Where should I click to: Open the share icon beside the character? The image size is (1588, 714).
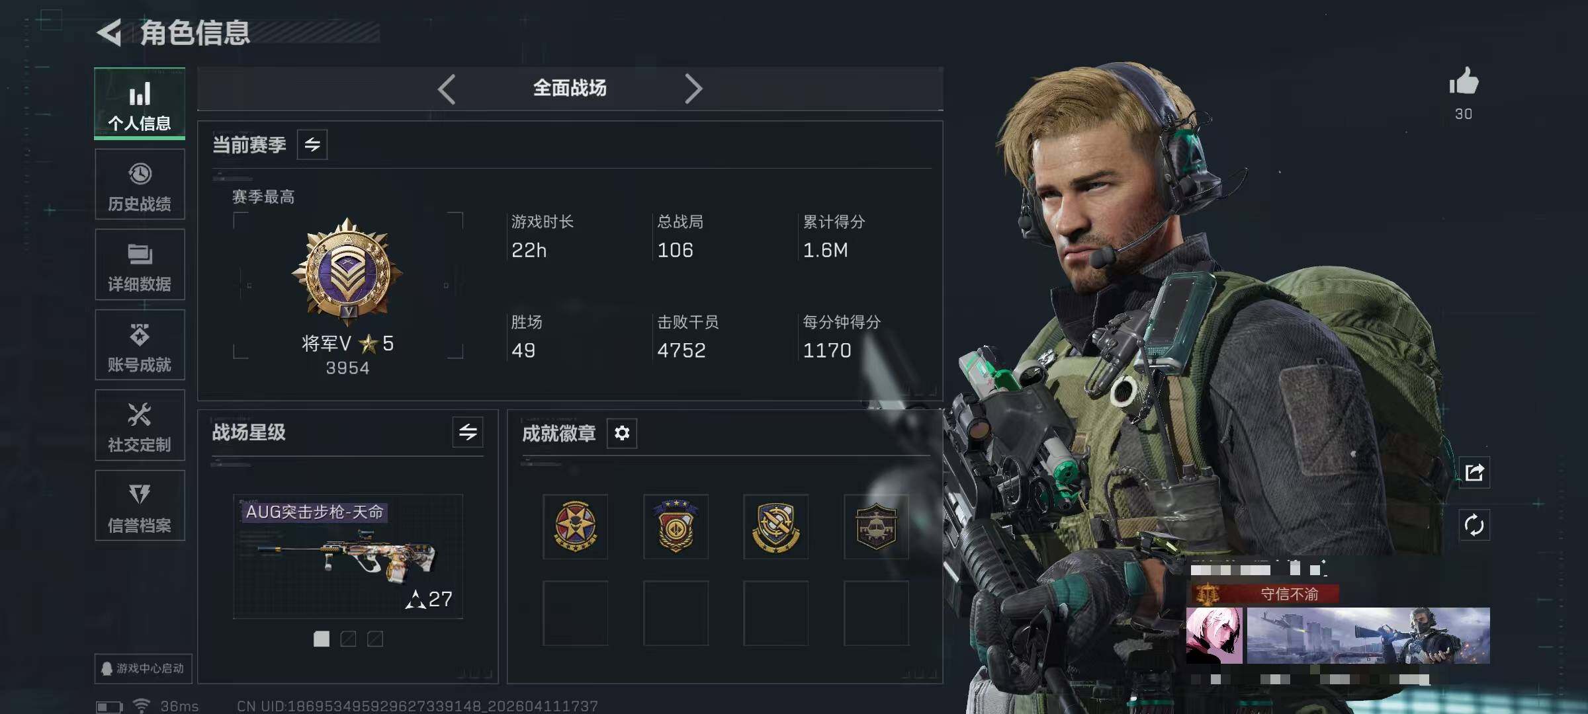tap(1474, 472)
